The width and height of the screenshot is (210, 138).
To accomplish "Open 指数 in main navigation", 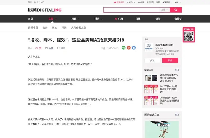I will click(138, 19).
